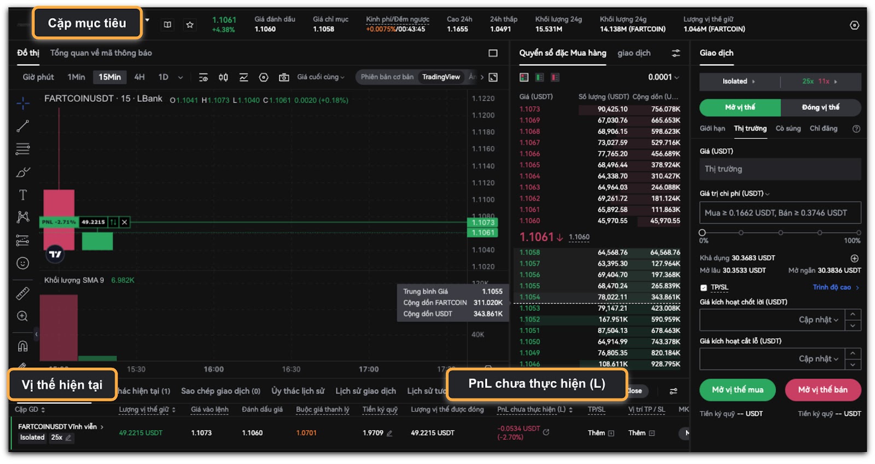Open Cập nhật dropdown for take-profit price

[x=818, y=320]
